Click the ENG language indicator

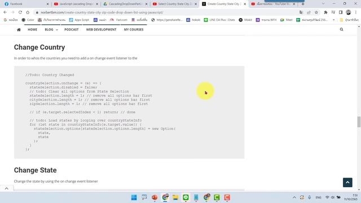pyautogui.click(x=318, y=197)
